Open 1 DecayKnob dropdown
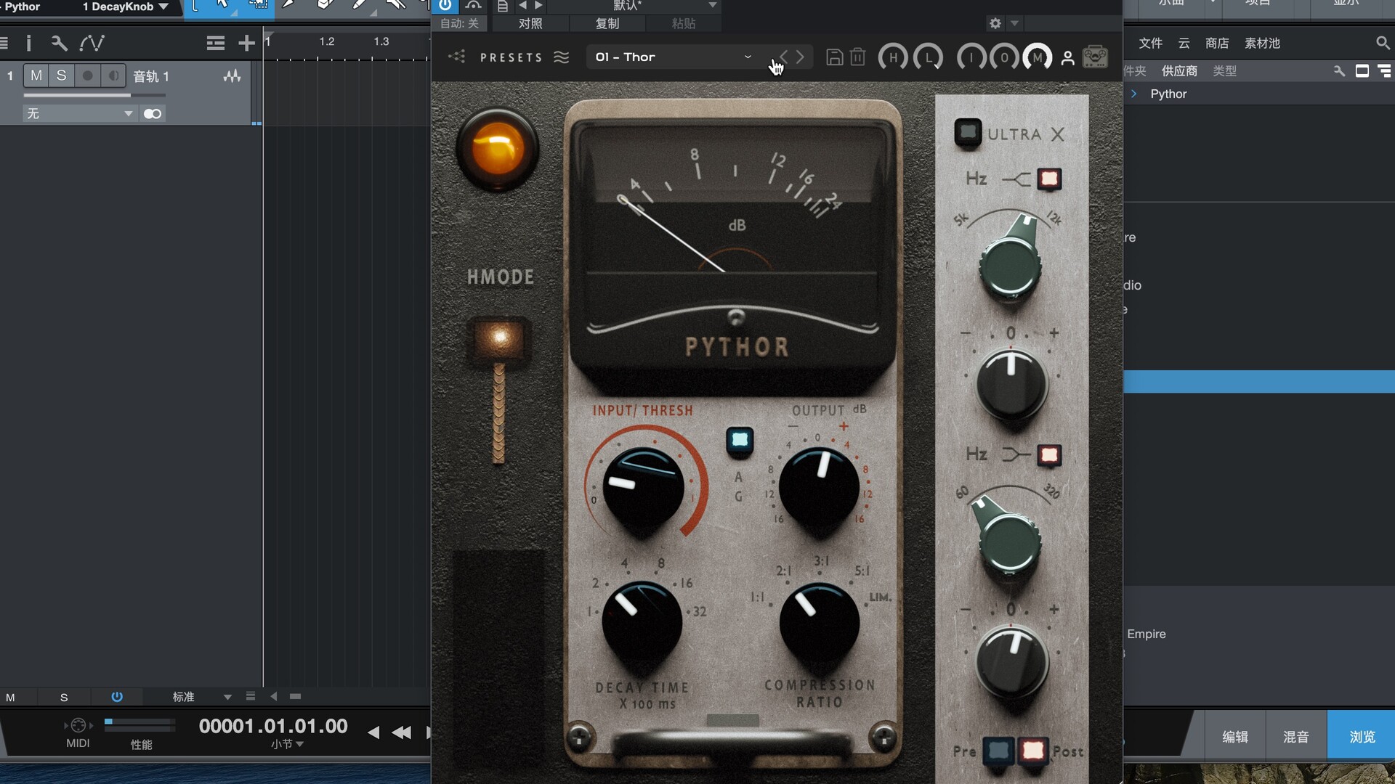 125,7
